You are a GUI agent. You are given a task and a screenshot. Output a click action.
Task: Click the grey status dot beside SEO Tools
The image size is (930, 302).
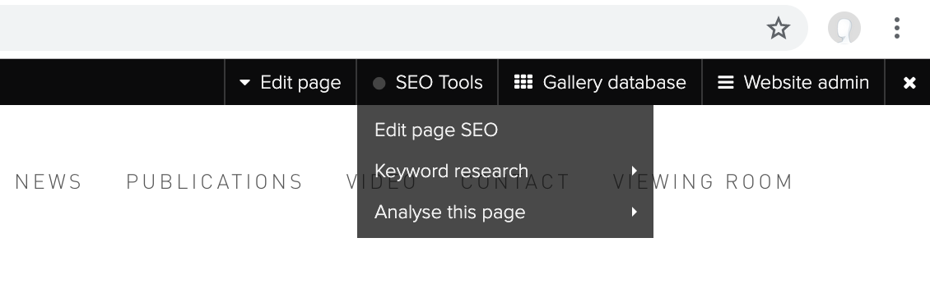point(379,84)
